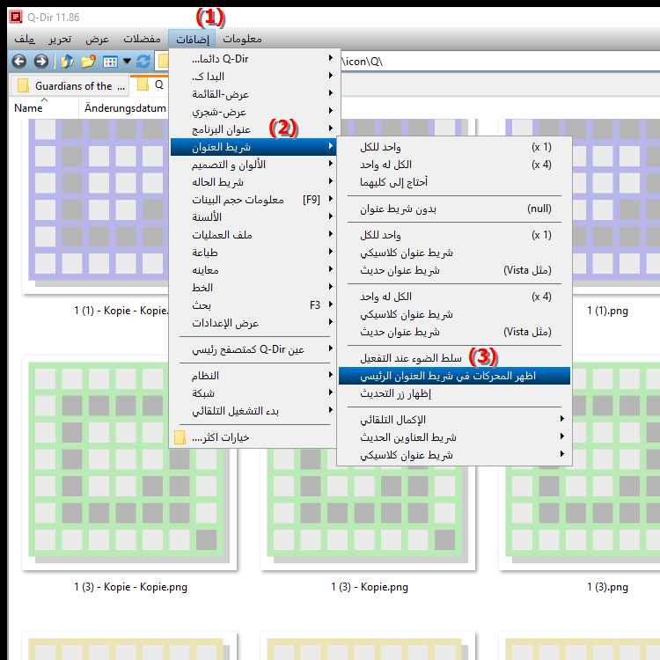Sort by Name column header
660x660 pixels.
(29, 108)
